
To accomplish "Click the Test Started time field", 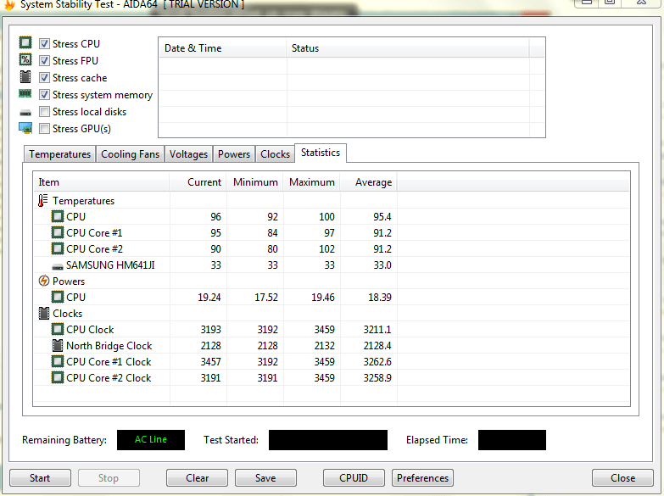I will pyautogui.click(x=328, y=440).
